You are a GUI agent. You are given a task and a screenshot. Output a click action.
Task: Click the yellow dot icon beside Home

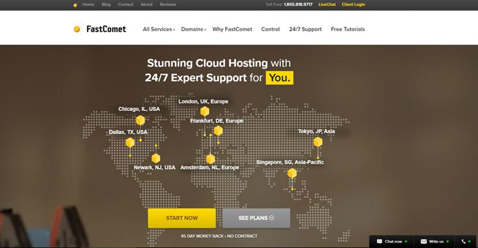click(x=75, y=5)
